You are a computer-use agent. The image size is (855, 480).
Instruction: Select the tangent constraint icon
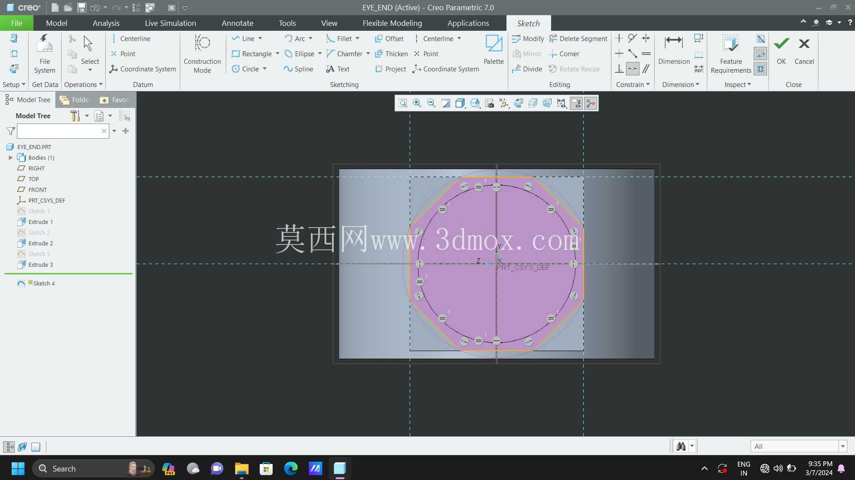point(632,38)
